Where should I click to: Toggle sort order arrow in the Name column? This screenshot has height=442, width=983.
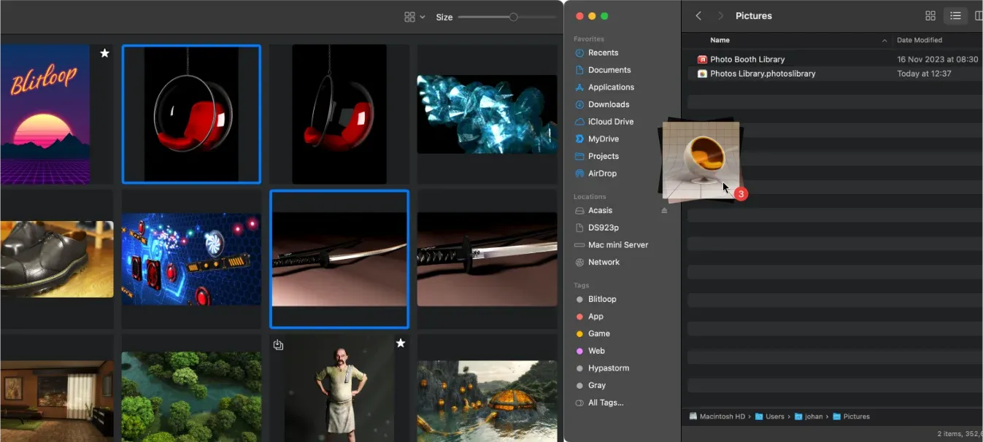[x=884, y=41]
